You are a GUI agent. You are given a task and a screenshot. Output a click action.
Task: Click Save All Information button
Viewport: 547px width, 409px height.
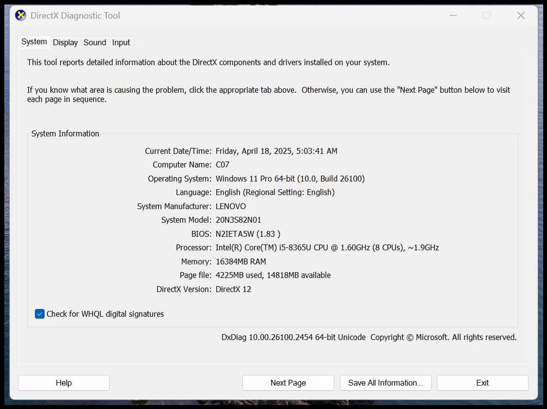[386, 383]
